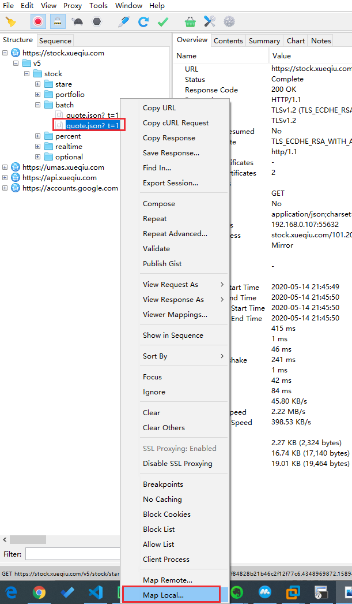Click the green validate checkmark icon
The height and width of the screenshot is (604, 352).
tap(163, 21)
